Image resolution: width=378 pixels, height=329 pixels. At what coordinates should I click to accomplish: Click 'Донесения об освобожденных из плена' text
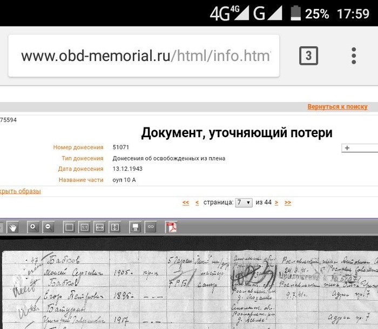[168, 158]
